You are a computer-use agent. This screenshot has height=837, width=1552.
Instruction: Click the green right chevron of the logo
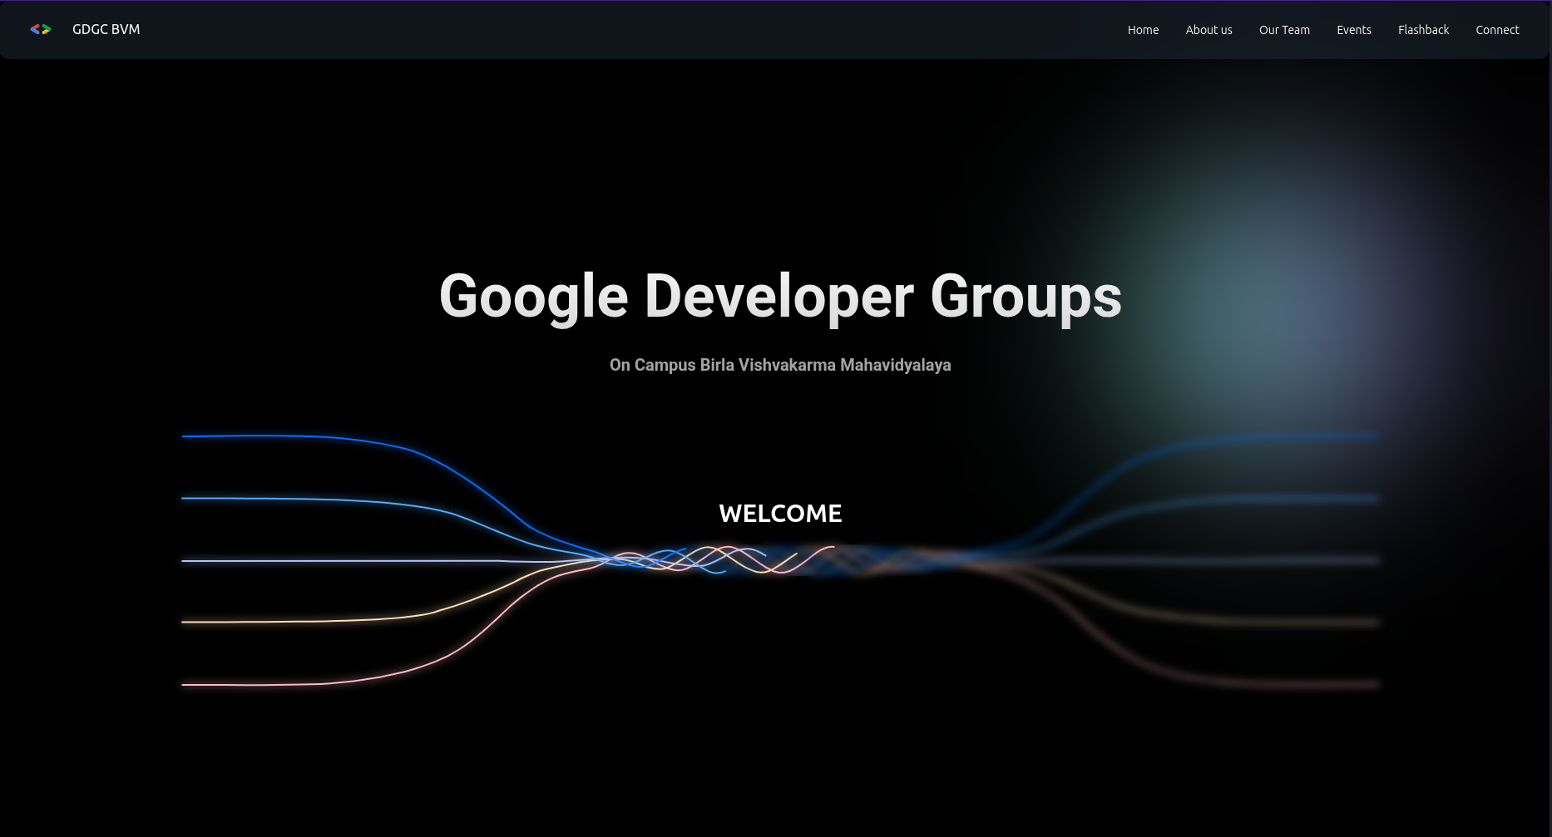tap(47, 27)
